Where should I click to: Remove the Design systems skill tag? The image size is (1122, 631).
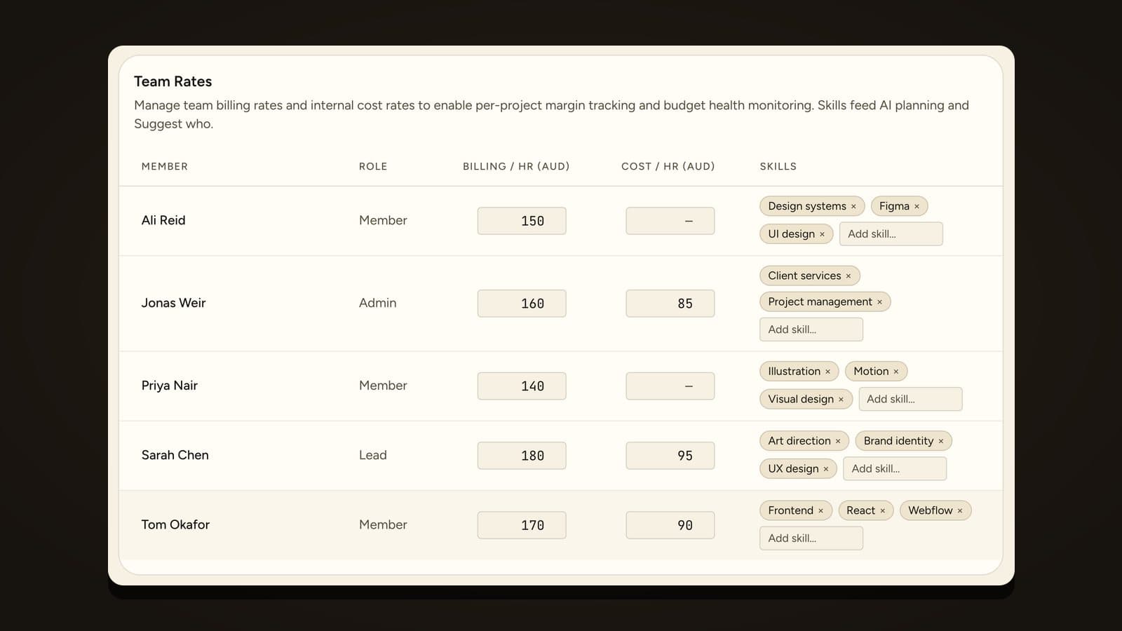[x=853, y=206]
